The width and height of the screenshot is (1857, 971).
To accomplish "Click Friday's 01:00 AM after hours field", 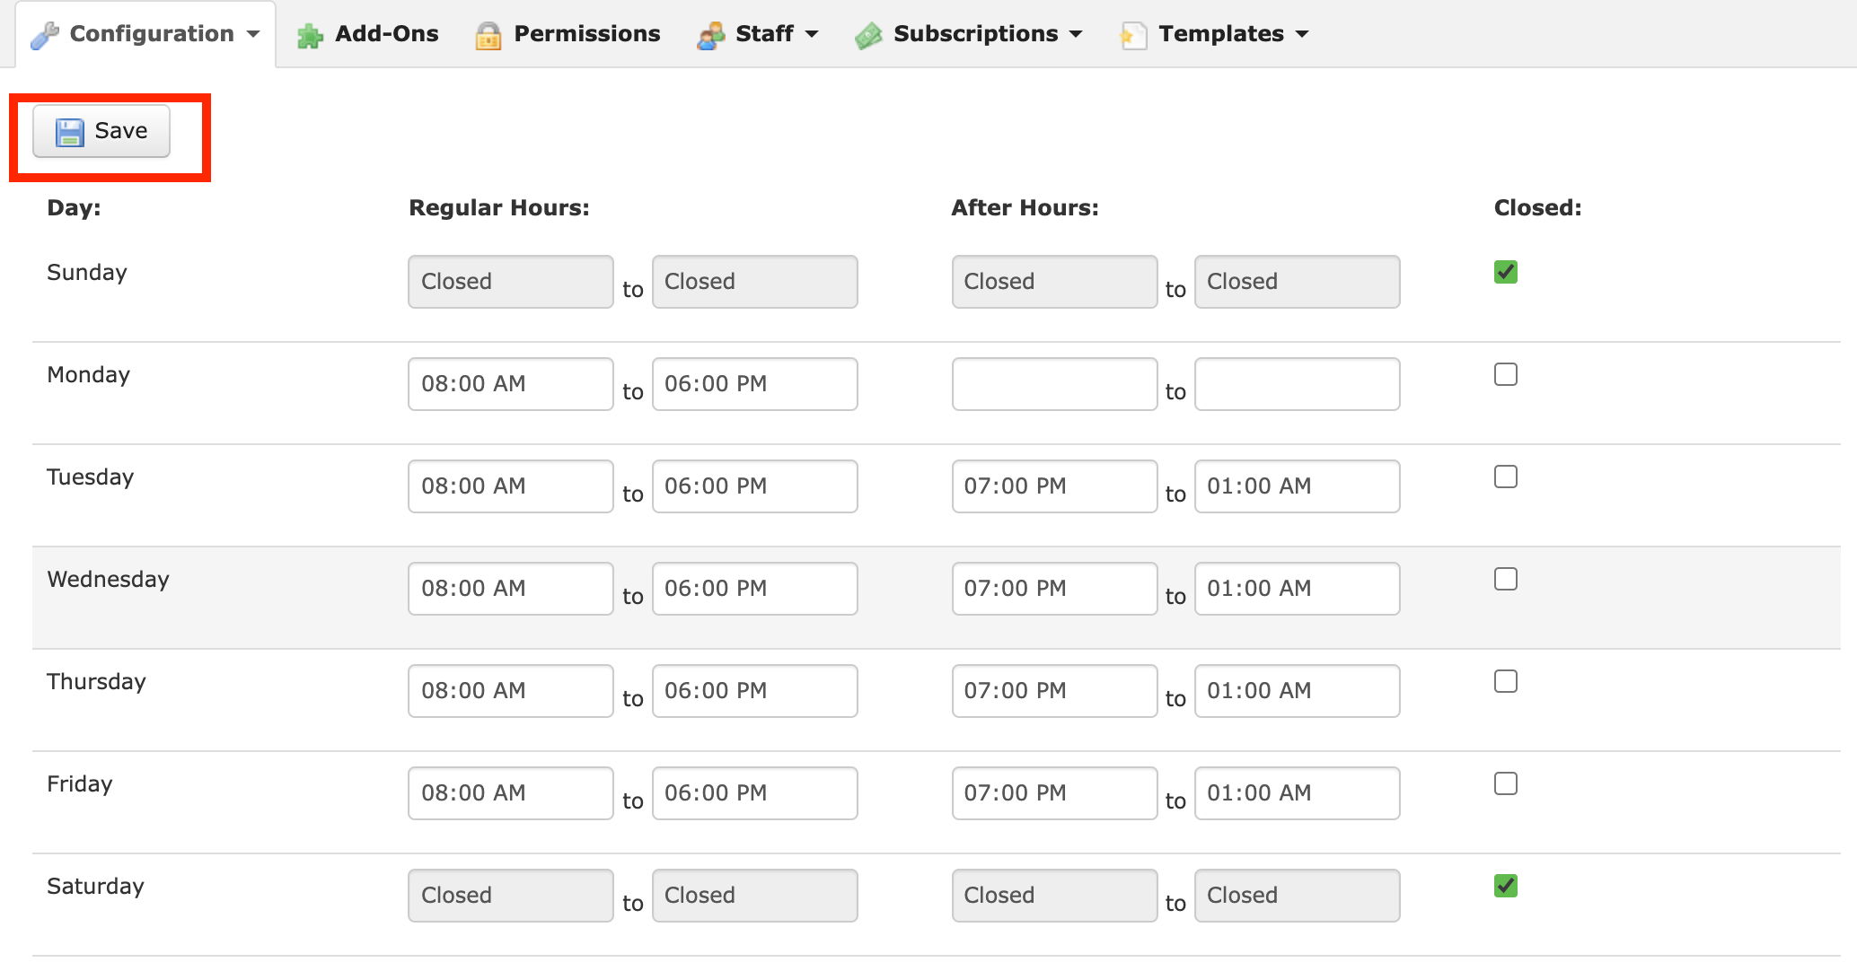I will tap(1297, 793).
